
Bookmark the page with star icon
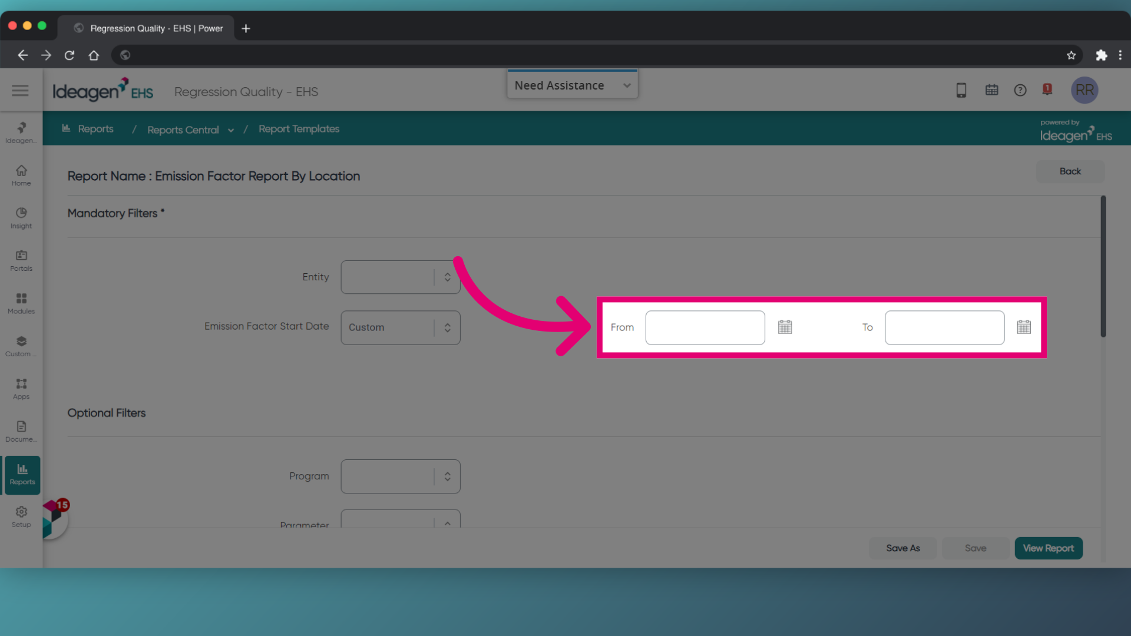[x=1071, y=55]
